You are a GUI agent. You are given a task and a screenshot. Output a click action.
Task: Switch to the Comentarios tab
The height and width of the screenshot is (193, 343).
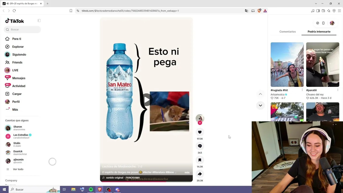(288, 32)
